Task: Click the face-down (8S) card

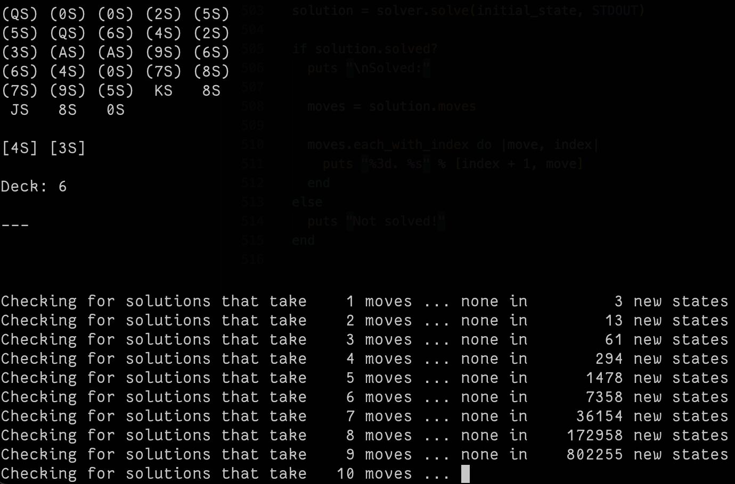Action: (x=211, y=71)
